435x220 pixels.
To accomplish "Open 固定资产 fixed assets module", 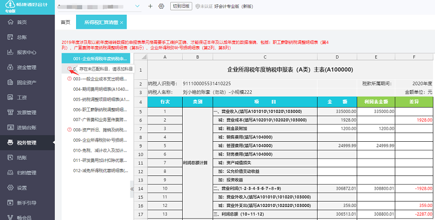I will [x=26, y=83].
